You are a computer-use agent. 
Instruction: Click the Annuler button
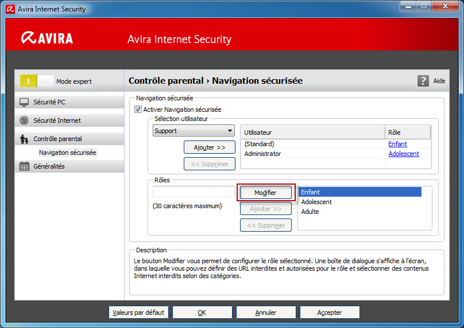click(x=266, y=313)
